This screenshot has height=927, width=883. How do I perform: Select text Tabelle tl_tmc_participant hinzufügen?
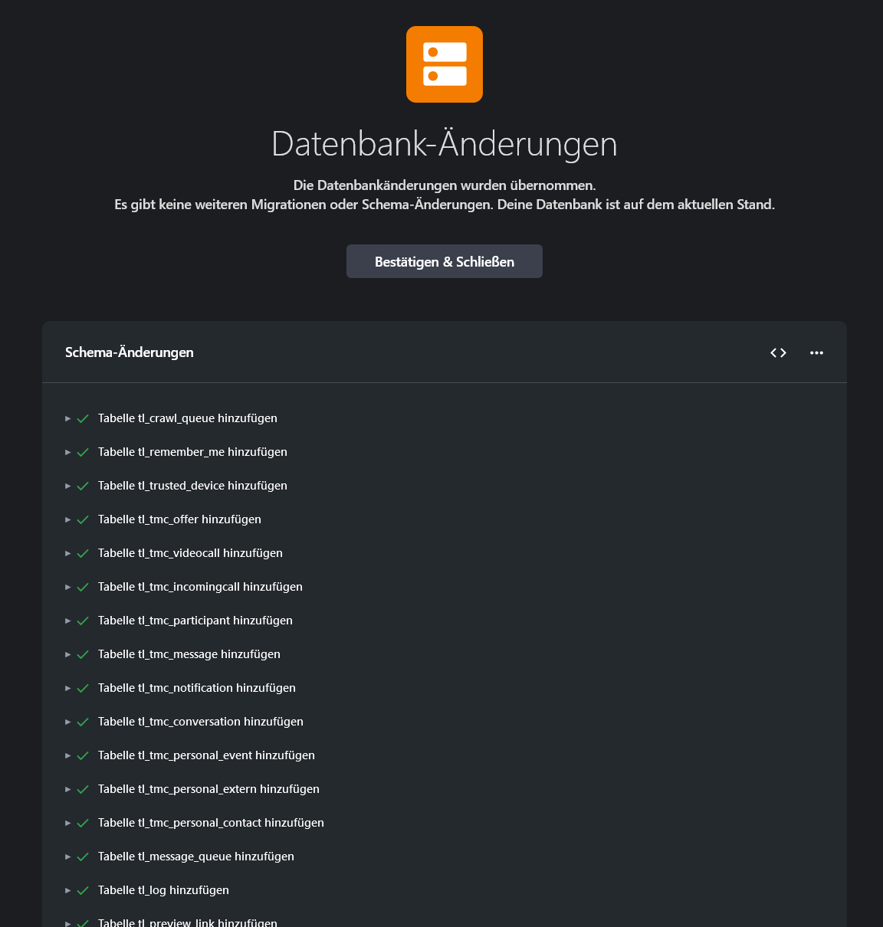(195, 621)
